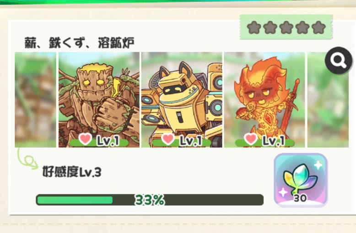The height and width of the screenshot is (233, 356).
Task: Select the wooden tree golem character card
Action: click(x=99, y=100)
